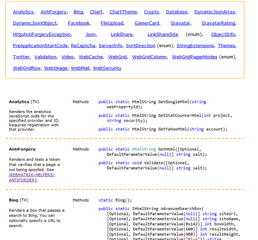This screenshot has height=240, width=258.
Task: Go to the Video link
Action: click(68, 57)
